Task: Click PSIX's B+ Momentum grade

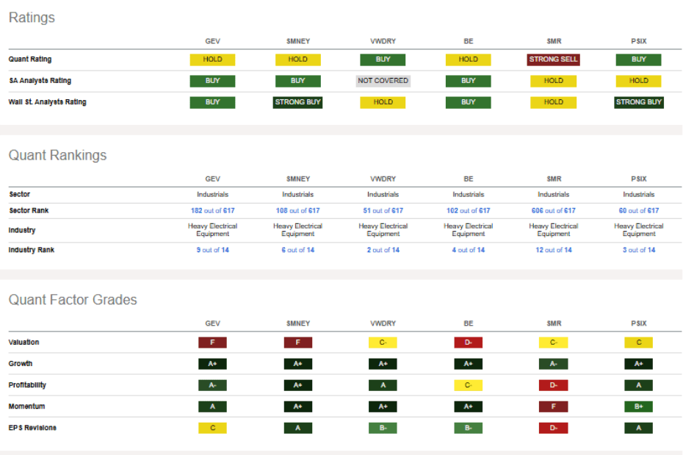Action: 638,406
